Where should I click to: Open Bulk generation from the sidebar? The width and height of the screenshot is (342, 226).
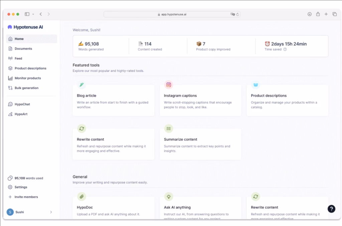(26, 88)
